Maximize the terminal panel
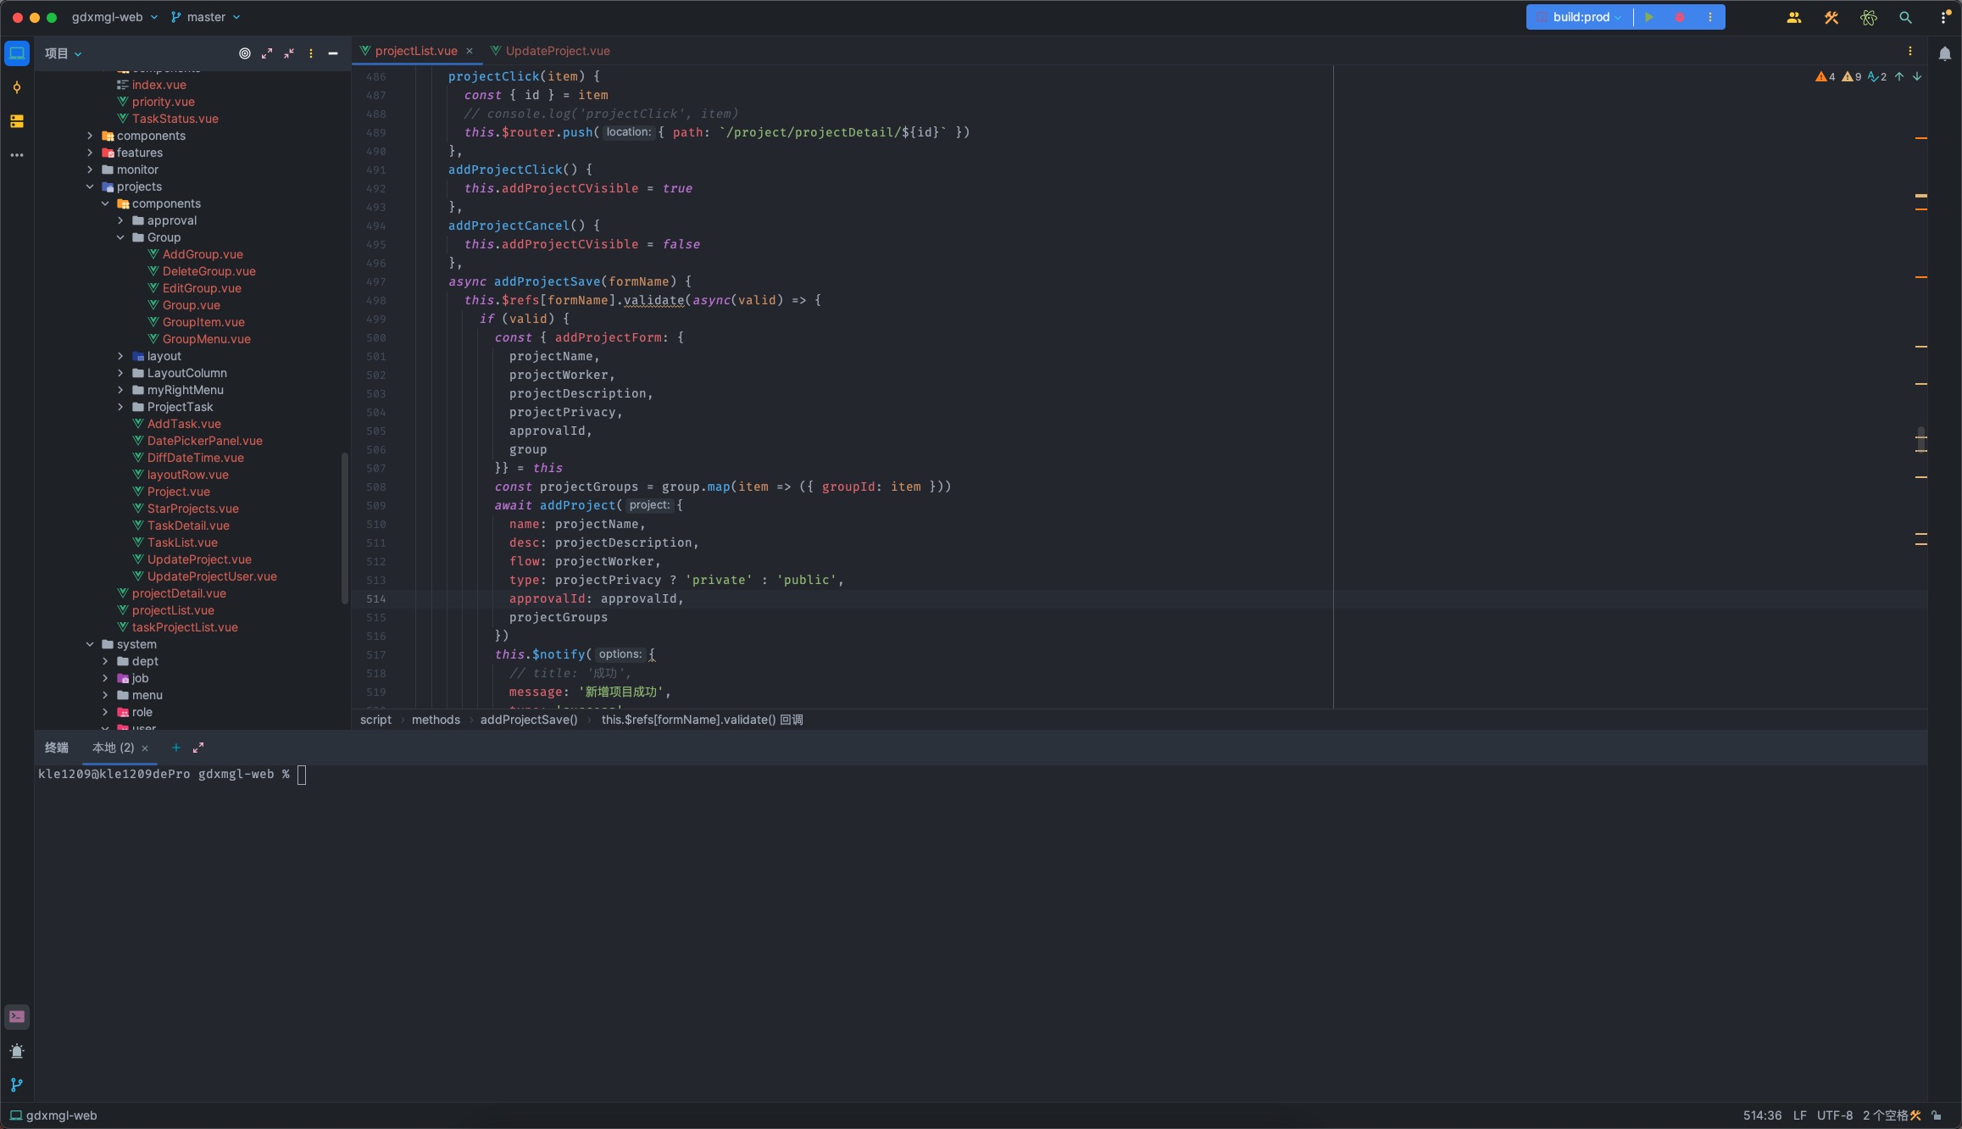 pyautogui.click(x=198, y=748)
